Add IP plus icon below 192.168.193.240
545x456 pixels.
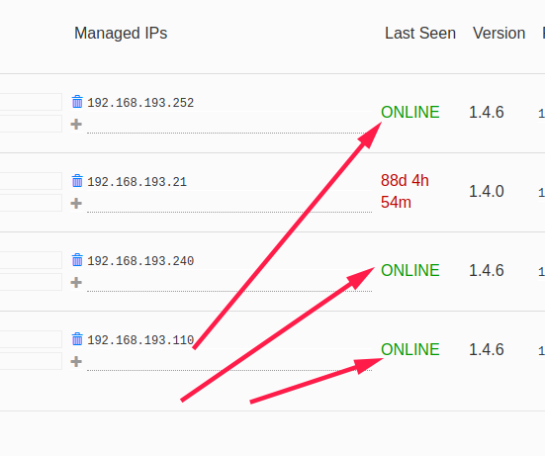pyautogui.click(x=76, y=282)
